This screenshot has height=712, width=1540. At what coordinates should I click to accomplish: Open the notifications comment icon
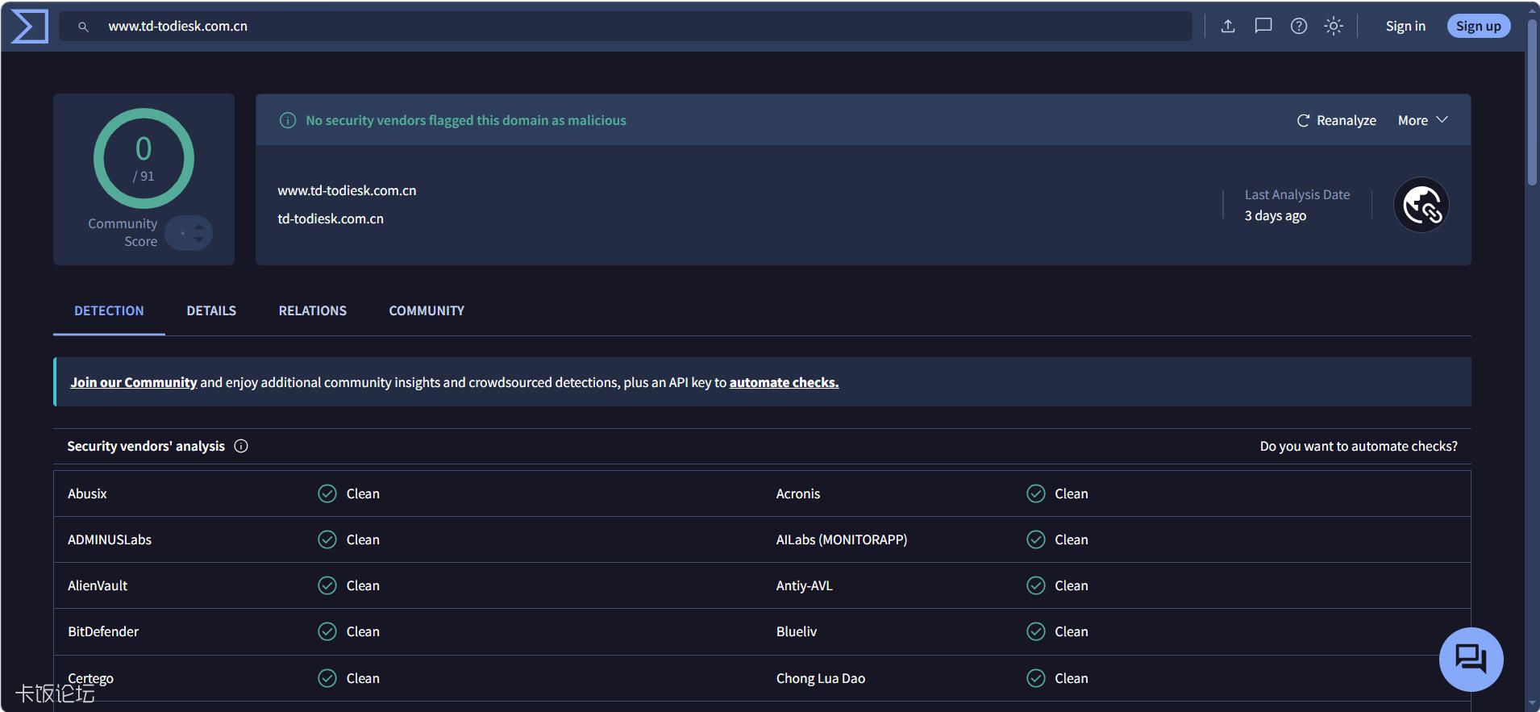pyautogui.click(x=1263, y=26)
